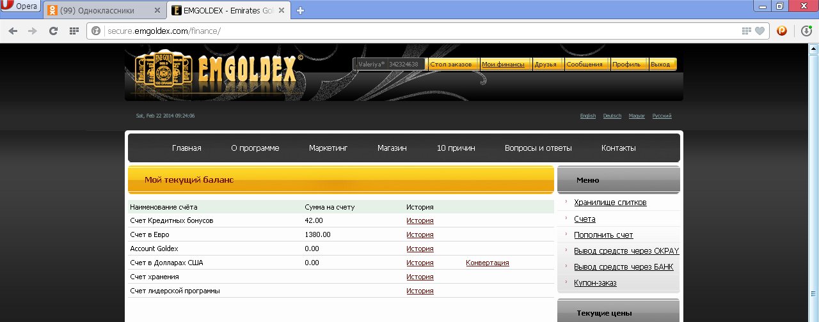Click the Account Goldex row label
The width and height of the screenshot is (819, 322).
point(154,249)
